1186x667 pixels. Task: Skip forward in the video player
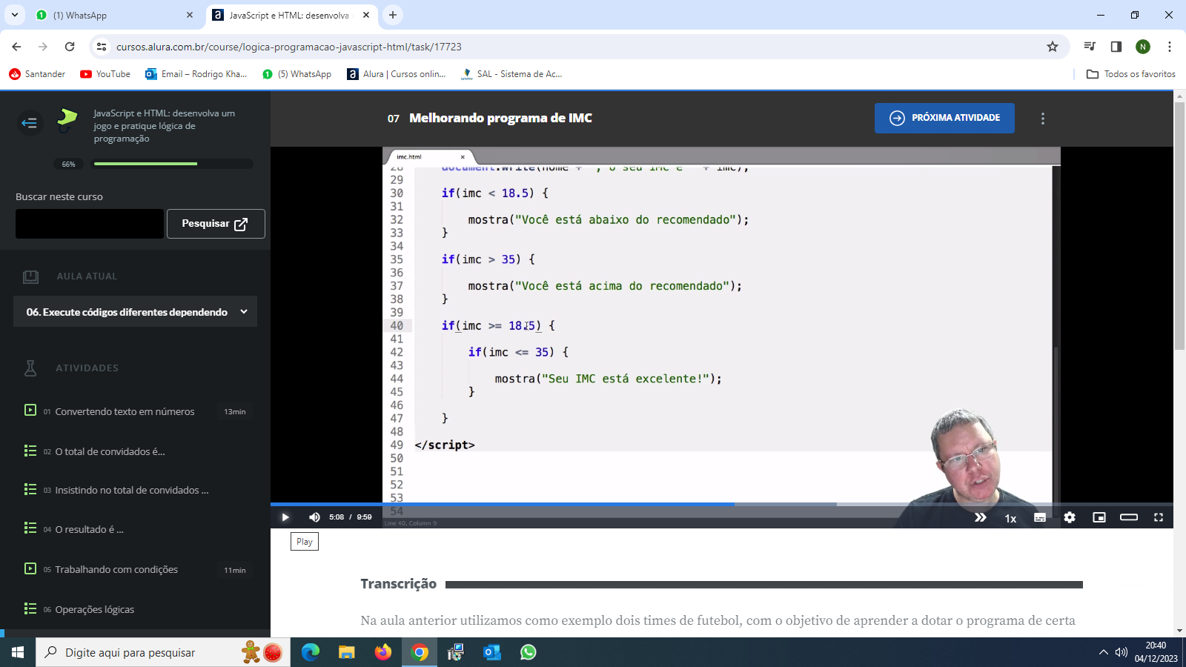980,517
